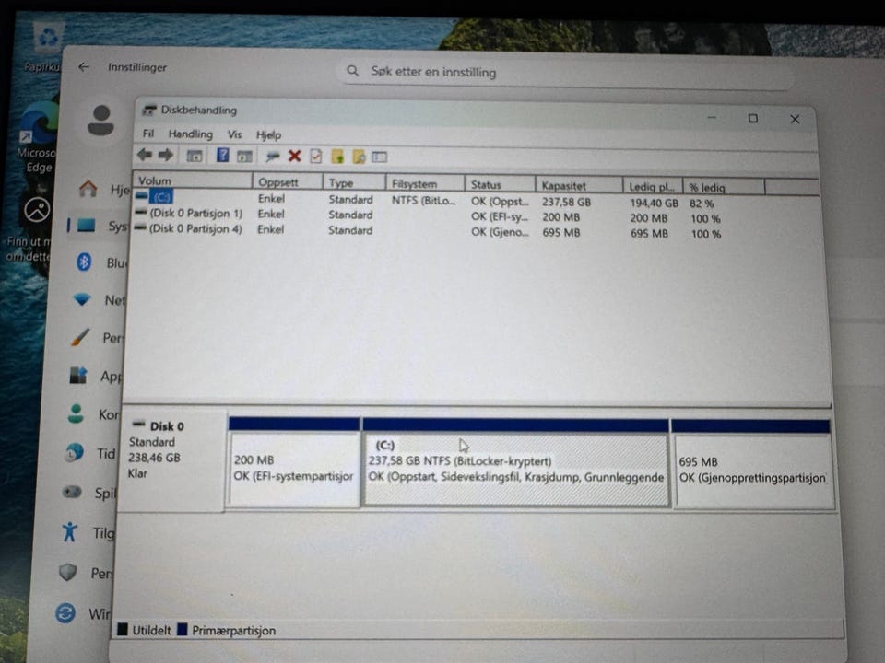885x663 pixels.
Task: Click the search magnifier icon in Innstillinger
Action: pyautogui.click(x=353, y=71)
